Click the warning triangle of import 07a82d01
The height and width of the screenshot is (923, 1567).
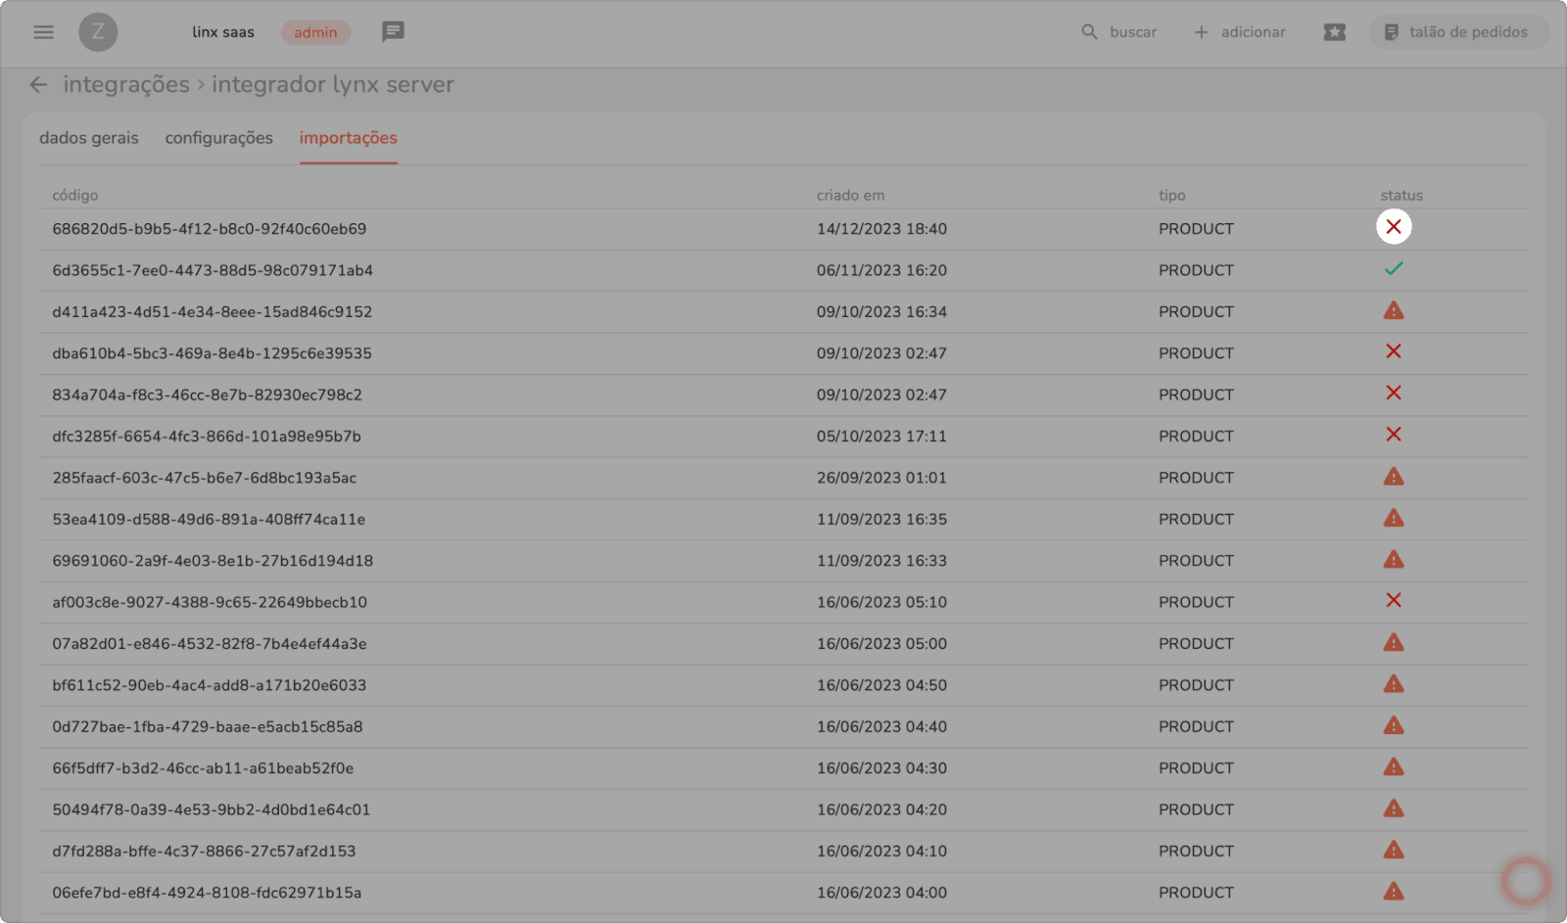point(1394,643)
